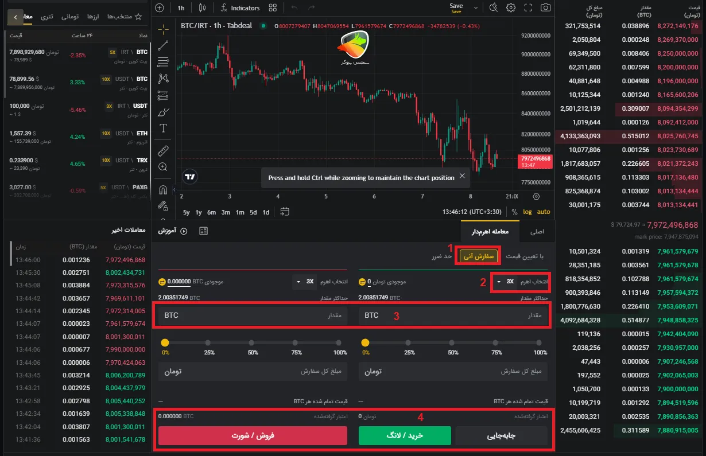Select the trend line drawing tool
This screenshot has width=706, height=456.
pos(163,45)
